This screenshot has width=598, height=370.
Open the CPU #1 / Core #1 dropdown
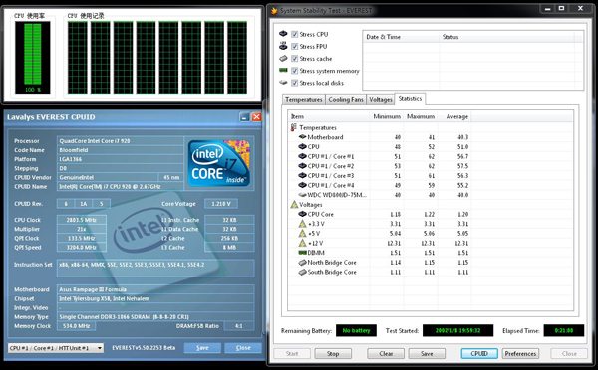pyautogui.click(x=56, y=348)
